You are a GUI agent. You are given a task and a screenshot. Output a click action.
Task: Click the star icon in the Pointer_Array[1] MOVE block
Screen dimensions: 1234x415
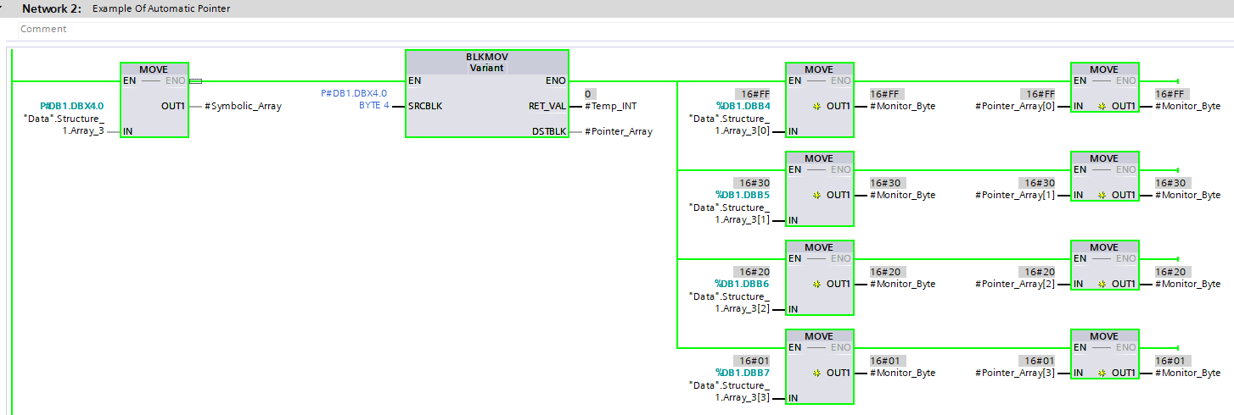coord(1102,195)
